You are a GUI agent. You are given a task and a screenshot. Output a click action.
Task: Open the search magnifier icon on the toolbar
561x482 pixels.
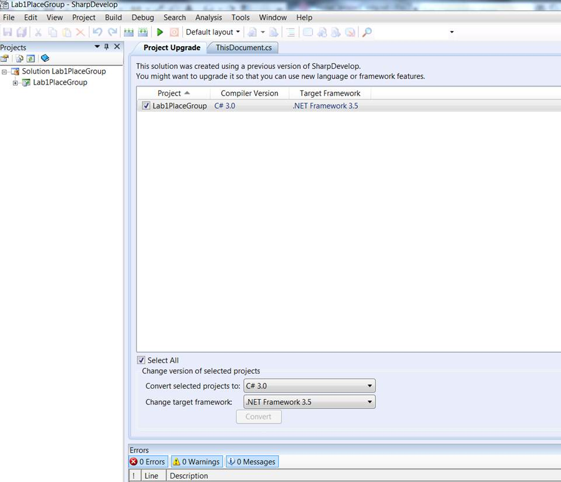click(x=366, y=32)
